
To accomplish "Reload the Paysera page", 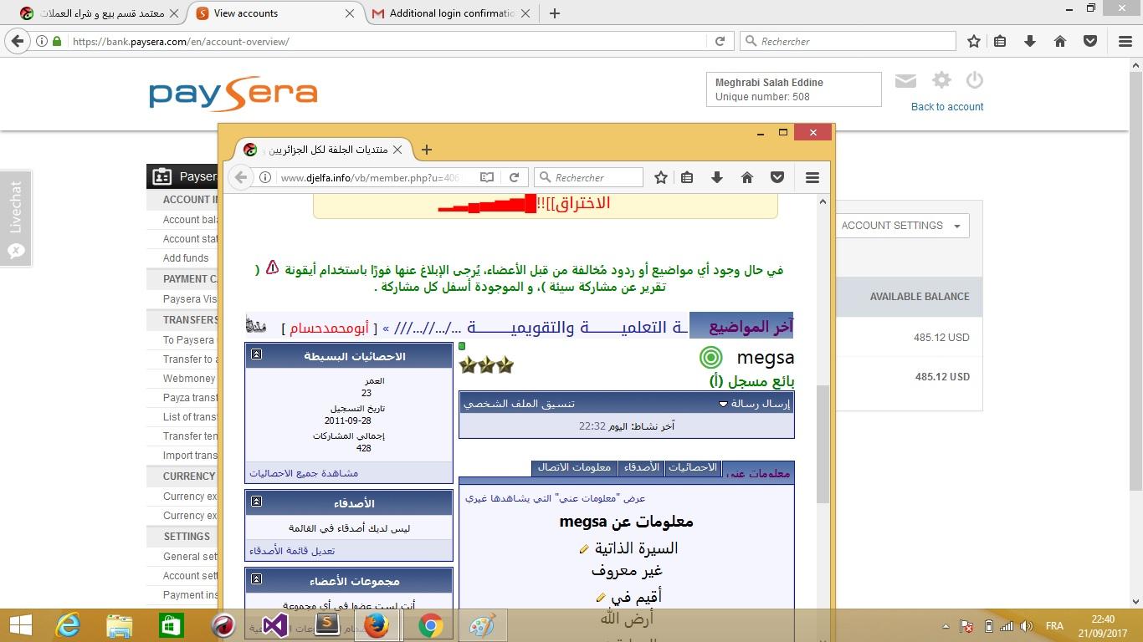I will [720, 41].
